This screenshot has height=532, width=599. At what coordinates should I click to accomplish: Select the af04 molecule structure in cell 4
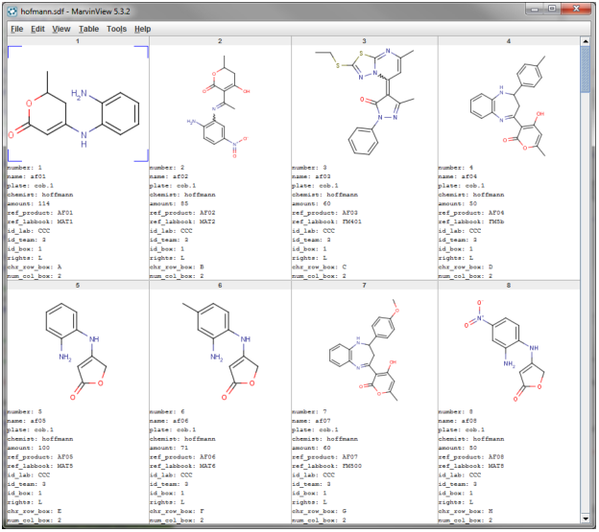[x=509, y=104]
